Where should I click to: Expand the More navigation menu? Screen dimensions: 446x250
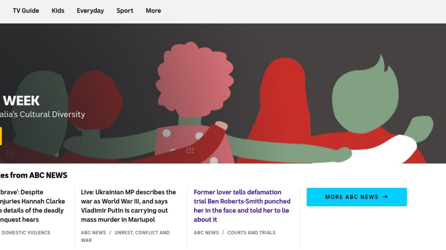[x=153, y=10]
